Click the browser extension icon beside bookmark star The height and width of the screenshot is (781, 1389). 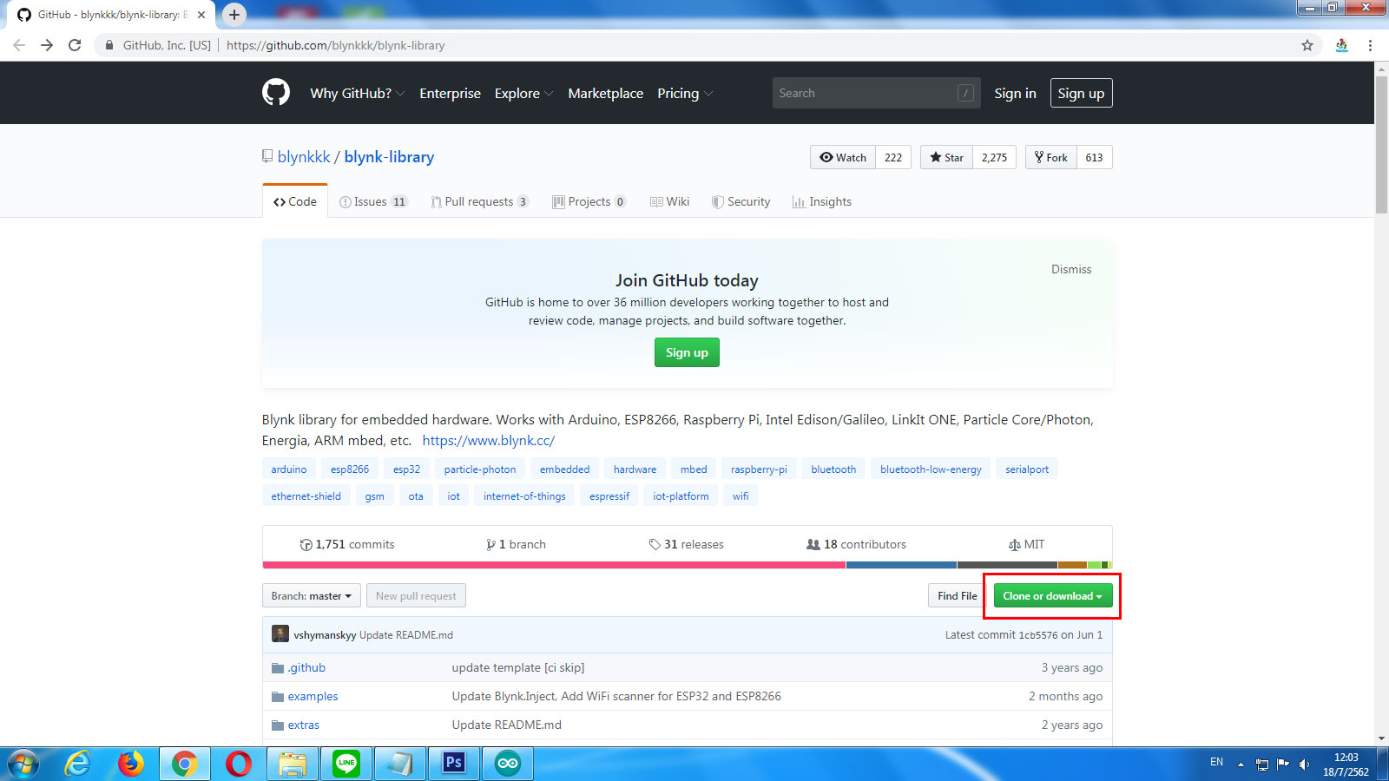[1341, 45]
